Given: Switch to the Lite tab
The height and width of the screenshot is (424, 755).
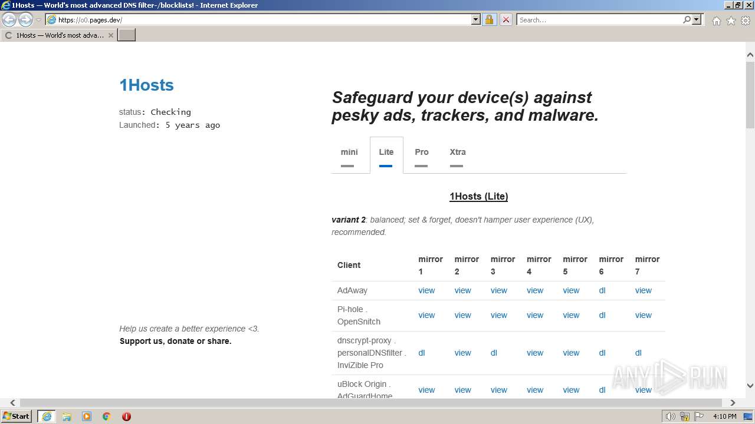Looking at the screenshot, I should (x=386, y=155).
